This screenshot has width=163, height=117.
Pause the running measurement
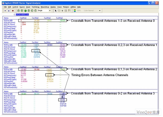(x=9, y=11)
